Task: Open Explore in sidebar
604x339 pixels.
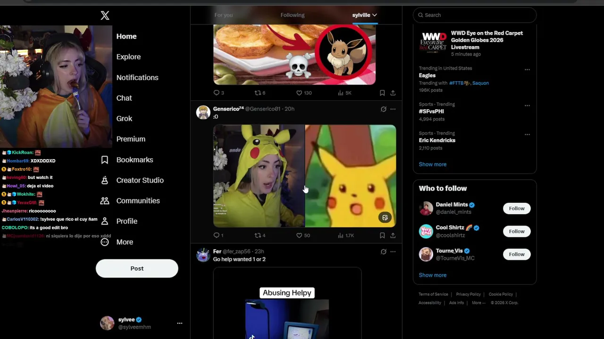Action: click(128, 57)
